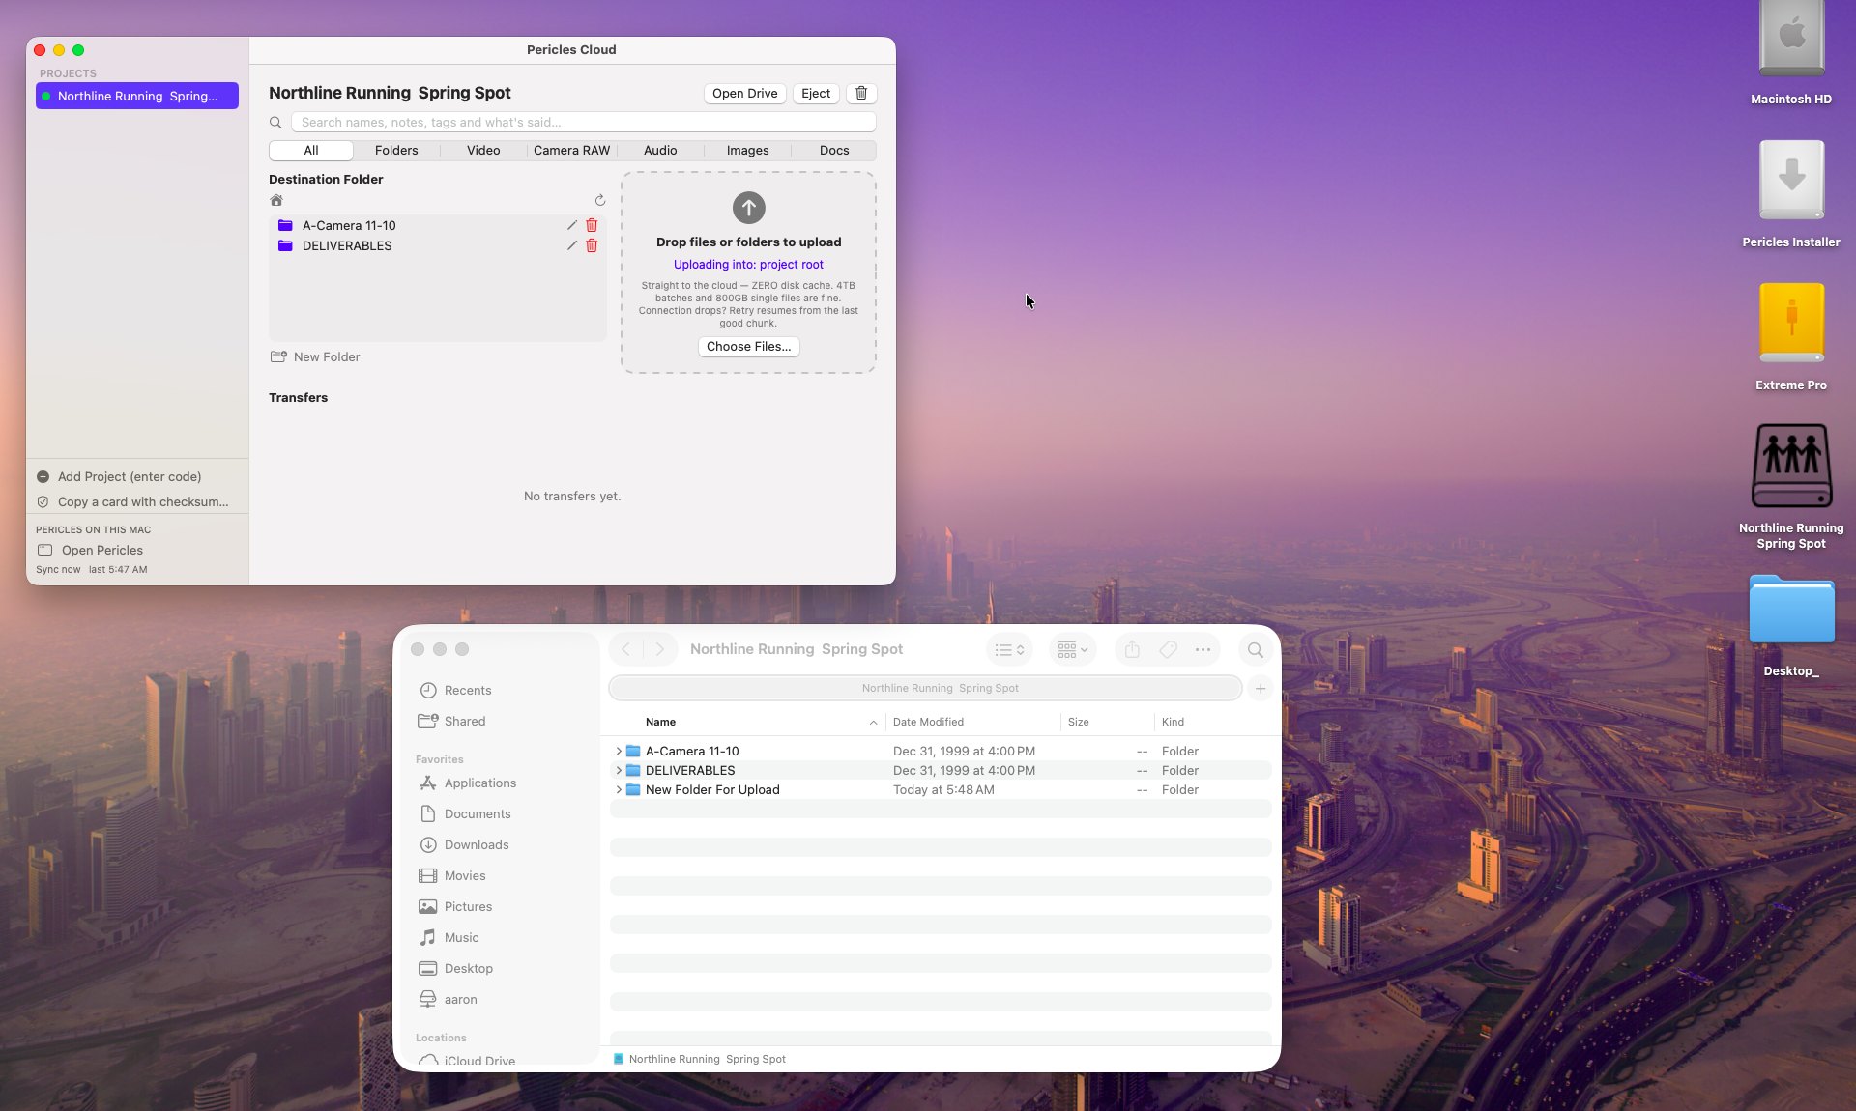Viewport: 1856px width, 1111px height.
Task: Switch to the Video filter tab
Action: coord(483,151)
